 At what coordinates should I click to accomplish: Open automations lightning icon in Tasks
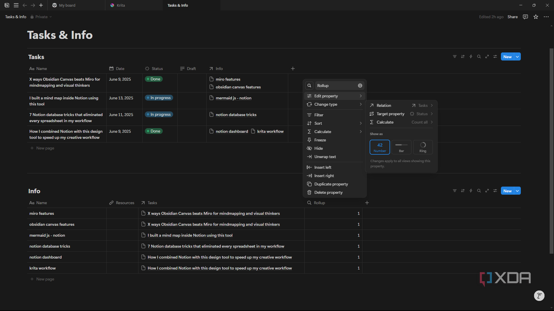click(471, 57)
